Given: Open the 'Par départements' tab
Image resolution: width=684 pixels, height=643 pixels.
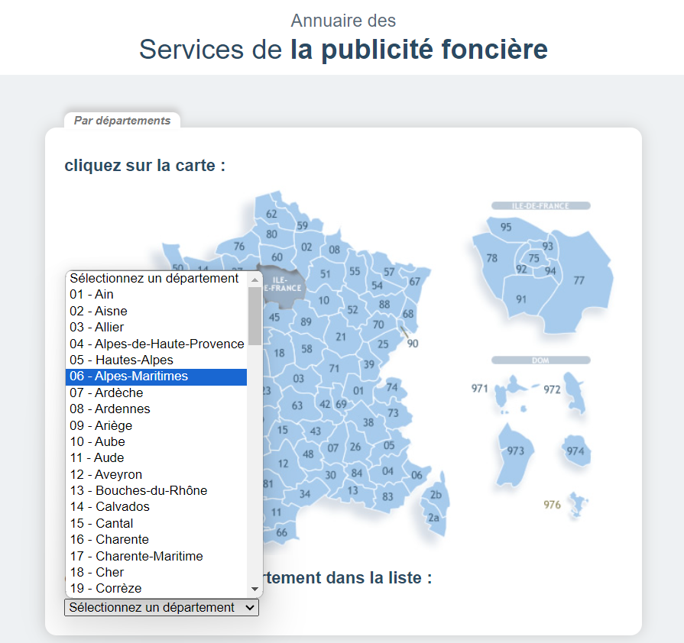Looking at the screenshot, I should click(122, 121).
